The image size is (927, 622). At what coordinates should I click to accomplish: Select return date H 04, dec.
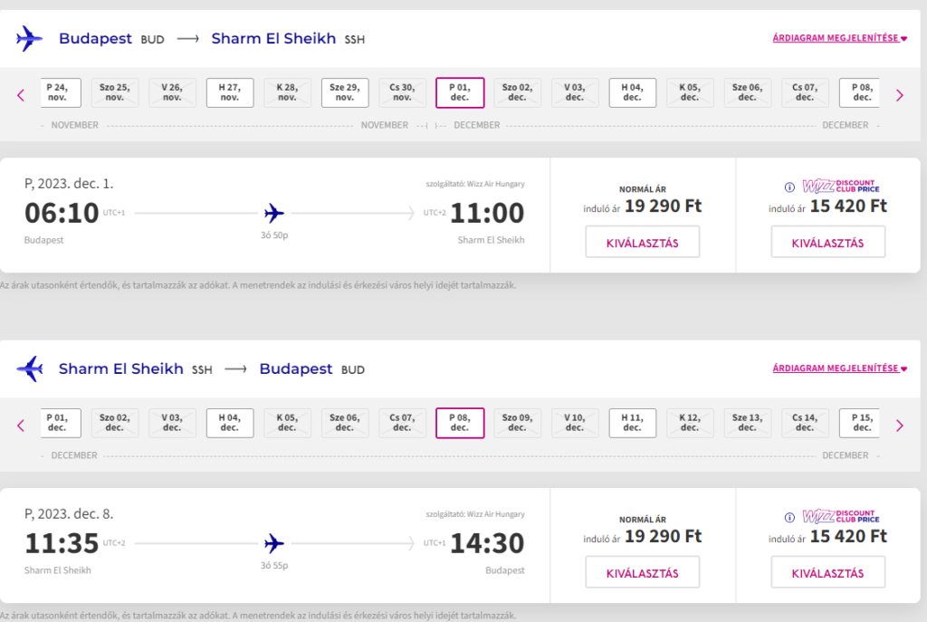[x=230, y=423]
